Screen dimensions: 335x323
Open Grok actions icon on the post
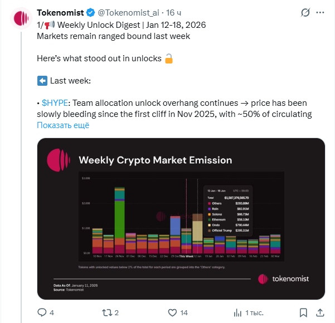point(305,12)
